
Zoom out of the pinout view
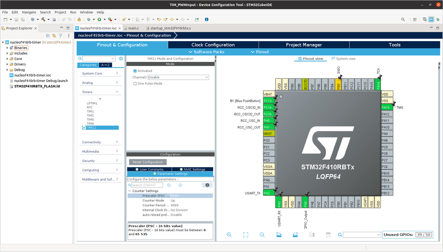pos(262,235)
